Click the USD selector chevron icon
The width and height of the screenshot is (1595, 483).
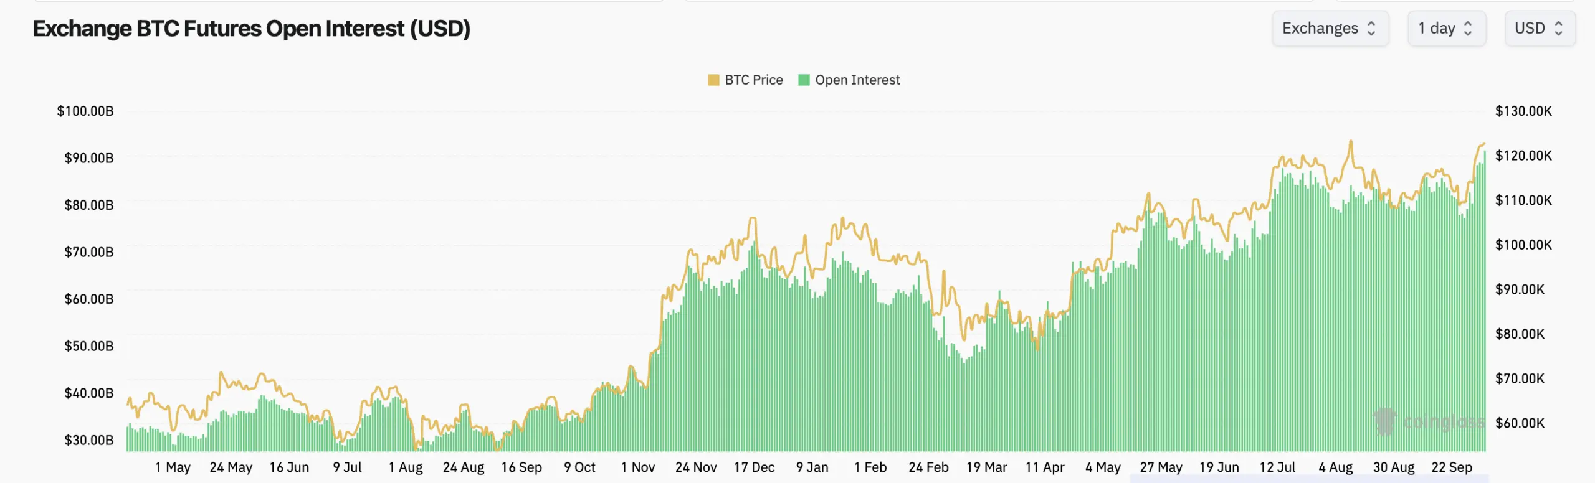click(x=1559, y=29)
